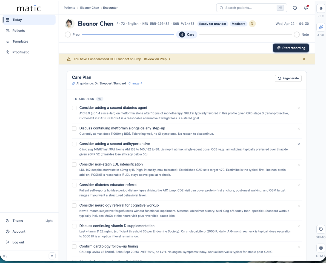Click the matic logo
Image resolution: width=326 pixels, height=263 pixels.
[29, 8]
